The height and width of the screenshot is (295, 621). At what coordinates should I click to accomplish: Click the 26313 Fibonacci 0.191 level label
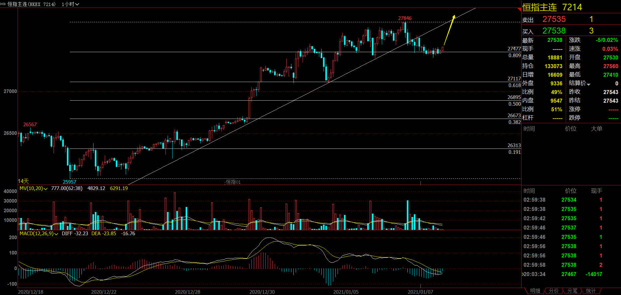[514, 146]
